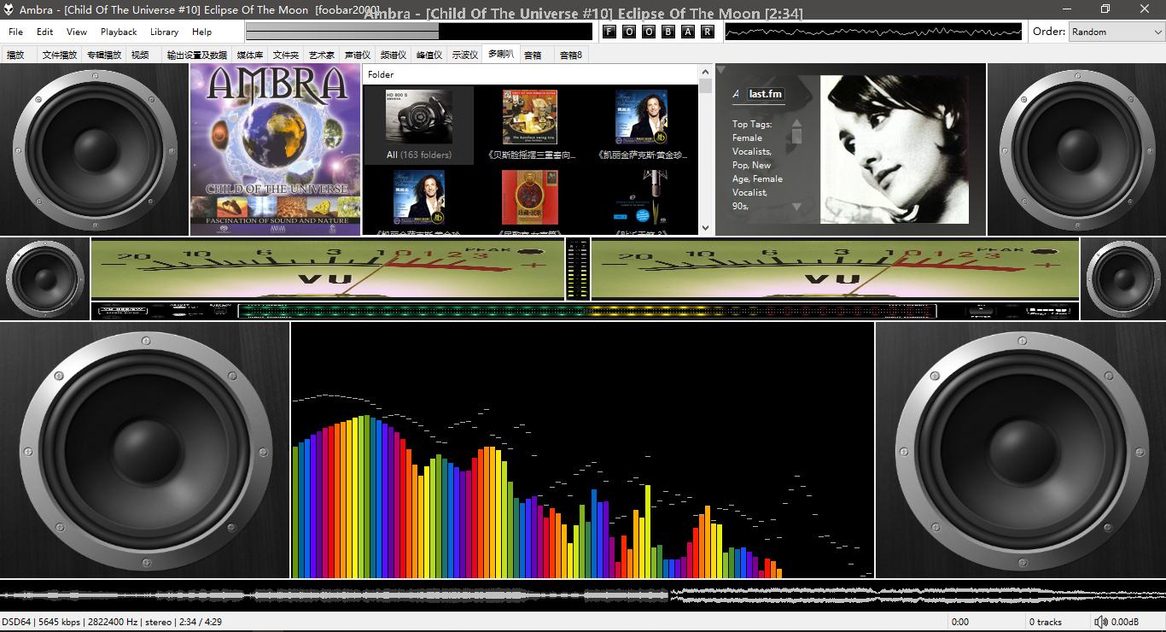Switch to the 媒体库 tab
The height and width of the screenshot is (632, 1166).
tap(249, 55)
